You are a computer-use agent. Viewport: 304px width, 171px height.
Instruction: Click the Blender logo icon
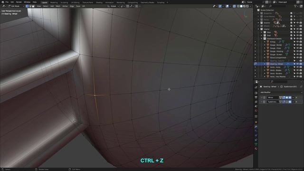(3, 2)
